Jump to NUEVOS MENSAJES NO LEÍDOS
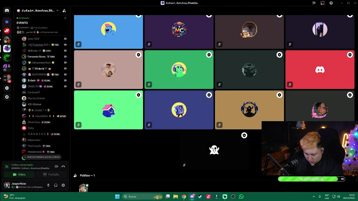This screenshot has width=358, height=201. coord(42,157)
